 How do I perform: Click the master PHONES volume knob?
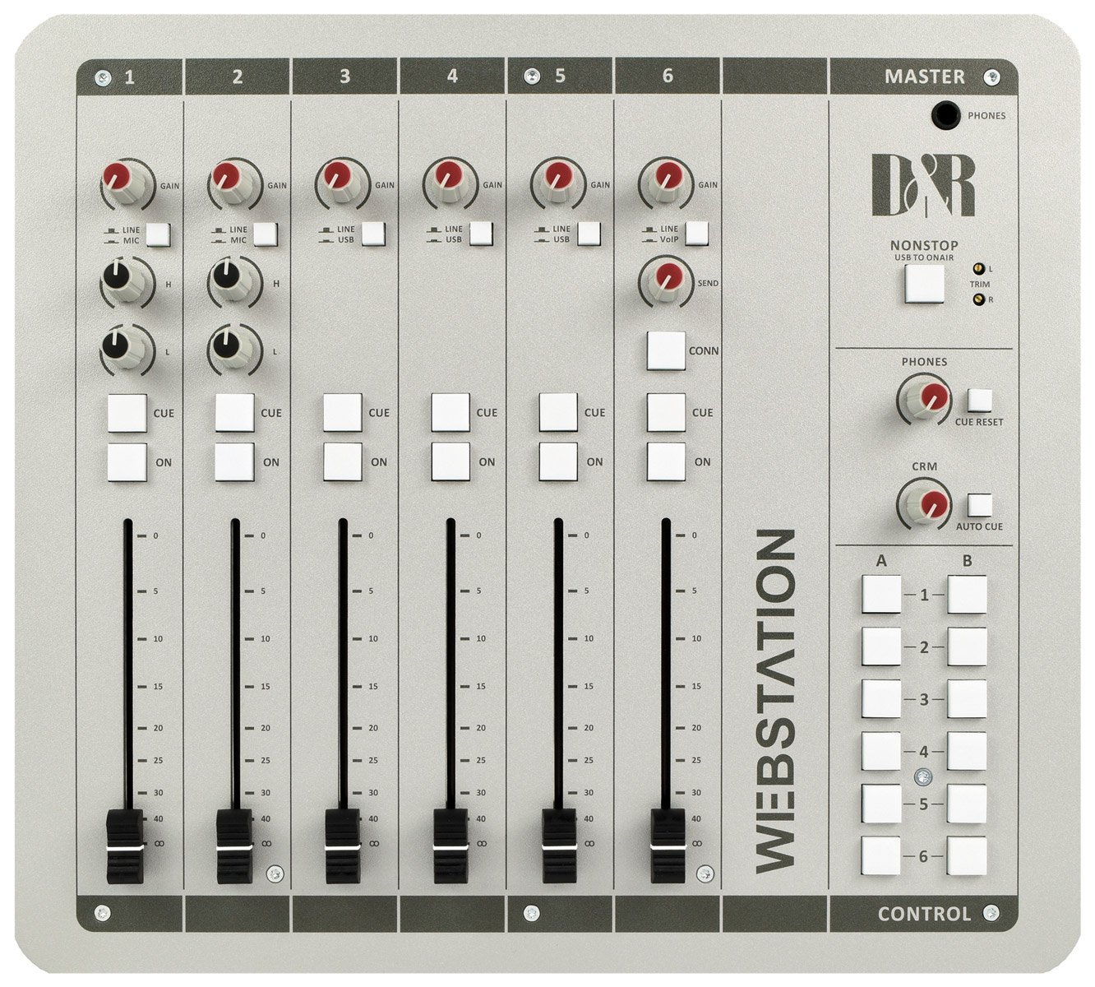tap(924, 399)
